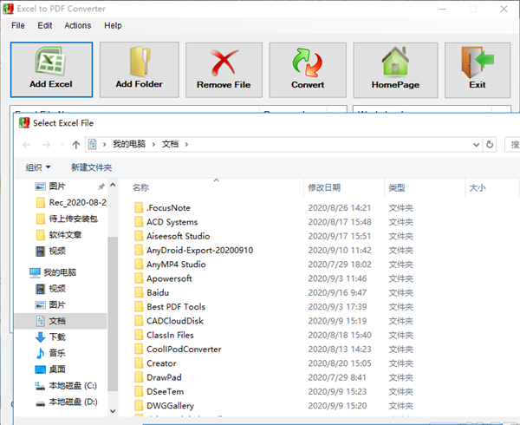The width and height of the screenshot is (520, 425).
Task: Open the Actions menu
Action: [77, 25]
